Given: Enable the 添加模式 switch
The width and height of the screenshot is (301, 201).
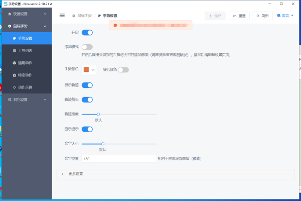Looking at the screenshot, I should point(87,47).
